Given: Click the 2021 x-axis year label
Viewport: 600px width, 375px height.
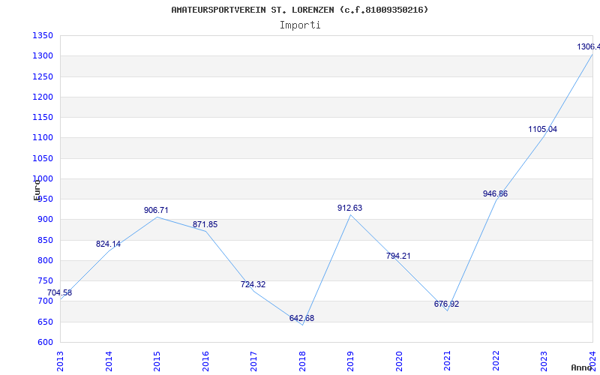Looking at the screenshot, I should (x=447, y=361).
